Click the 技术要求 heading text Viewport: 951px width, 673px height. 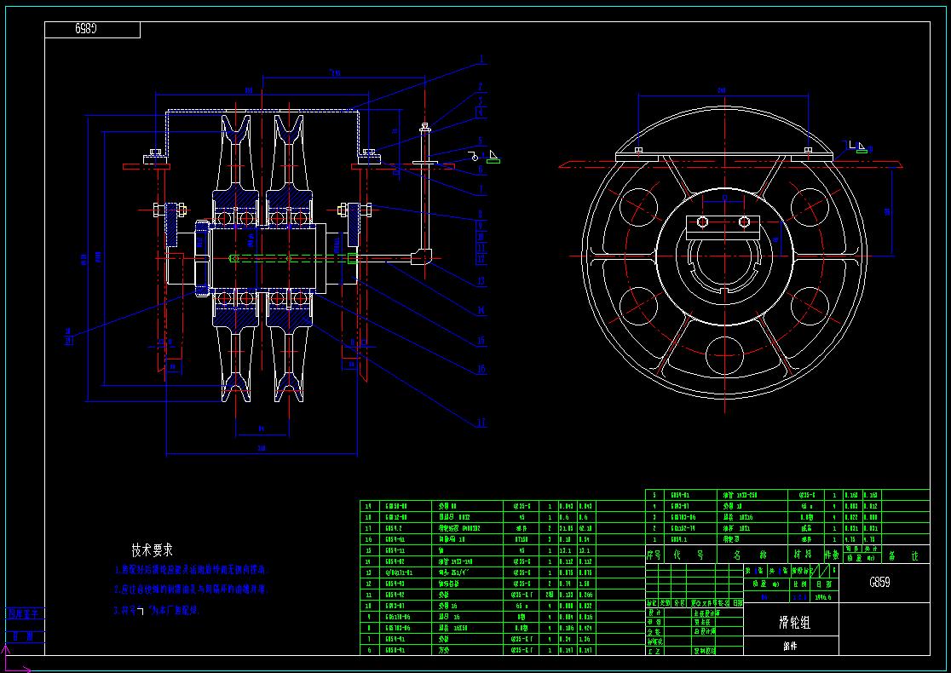[153, 549]
